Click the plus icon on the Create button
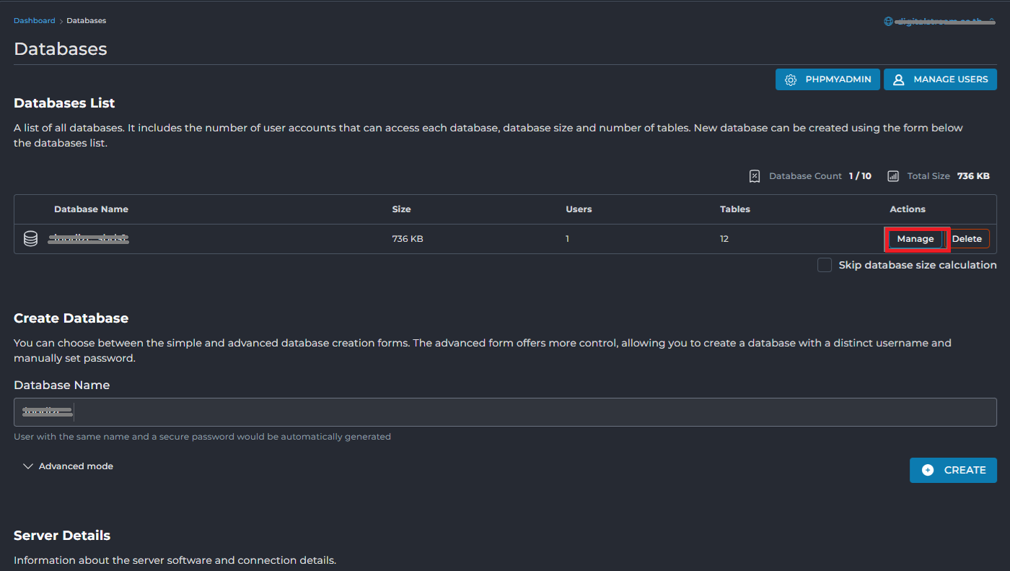The height and width of the screenshot is (571, 1010). point(928,470)
